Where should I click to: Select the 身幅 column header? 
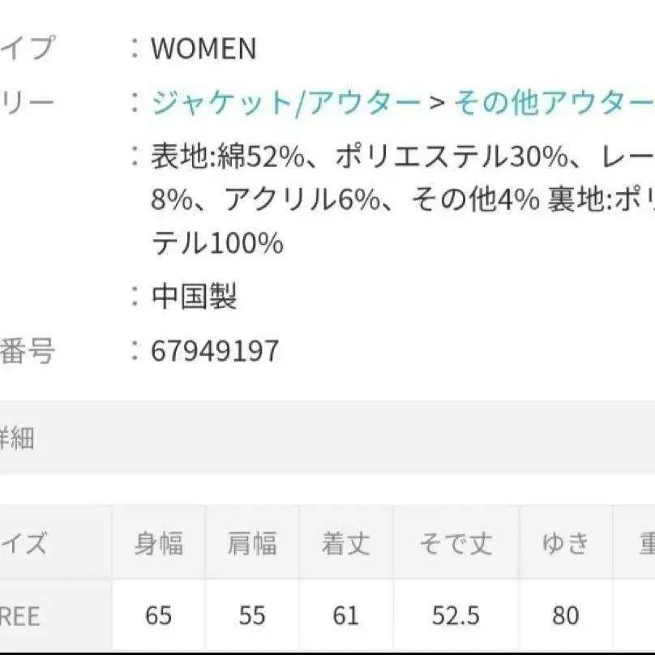pos(159,544)
